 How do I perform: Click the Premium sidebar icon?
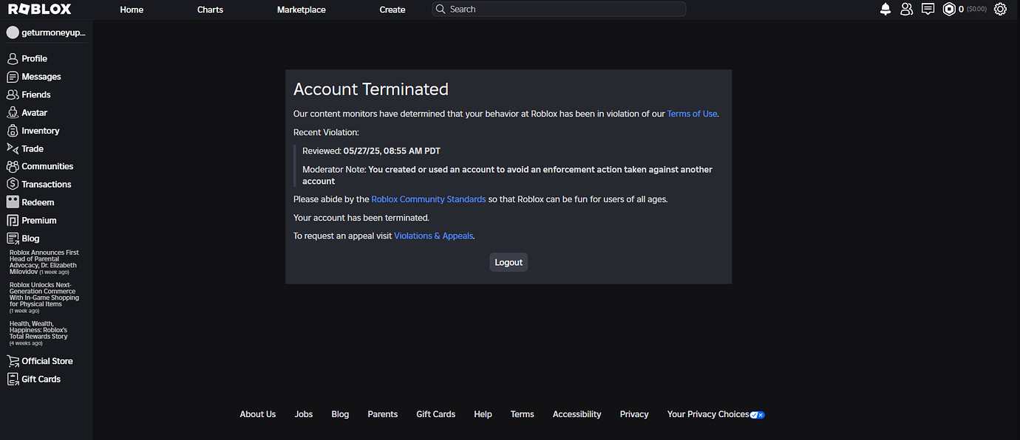[13, 220]
